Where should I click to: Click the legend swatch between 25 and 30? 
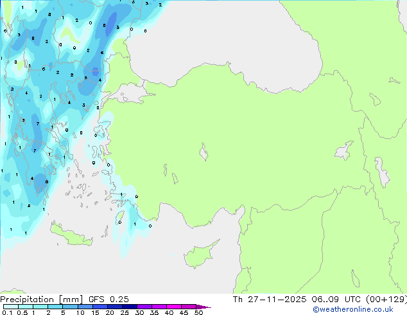pos(130,307)
